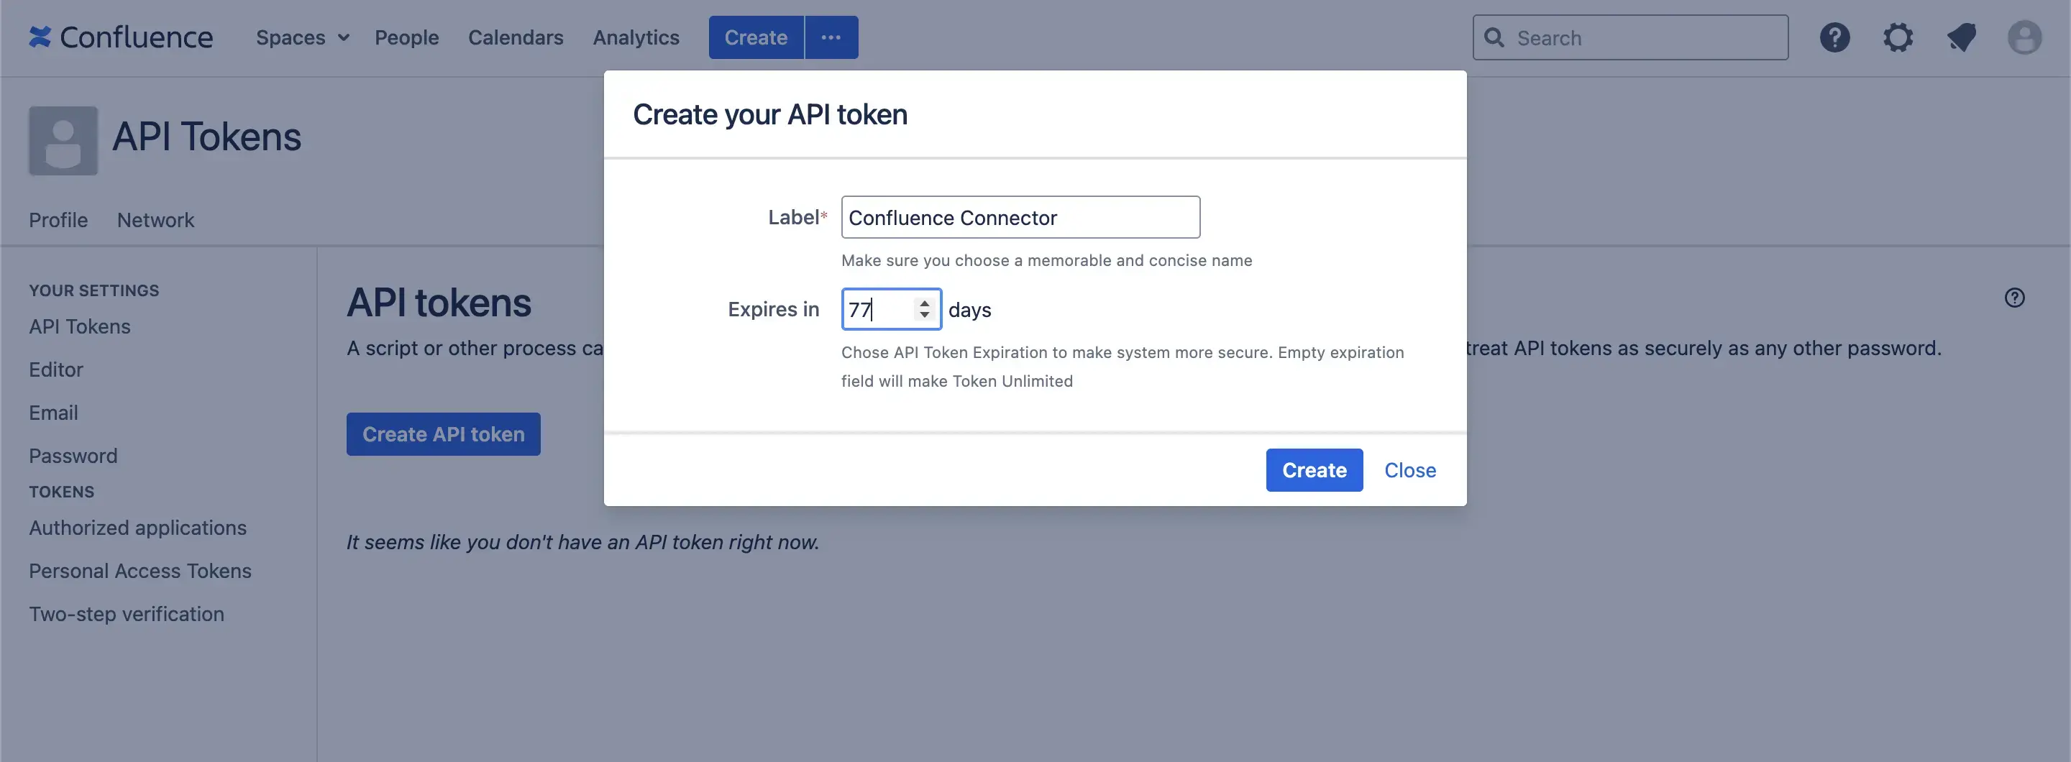Open Editor settings in sidebar
Screen dimensions: 2071x762
tap(55, 369)
